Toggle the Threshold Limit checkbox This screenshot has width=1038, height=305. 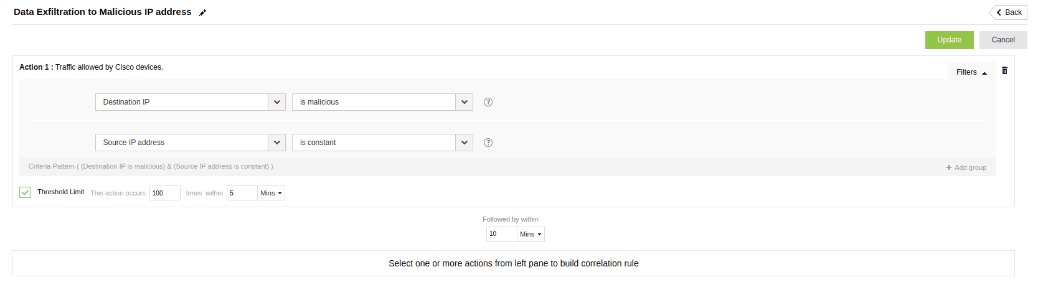point(25,192)
